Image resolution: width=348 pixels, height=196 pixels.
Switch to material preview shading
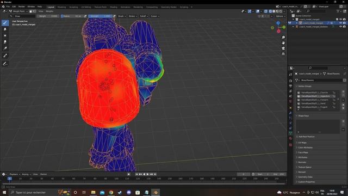[x=277, y=11]
